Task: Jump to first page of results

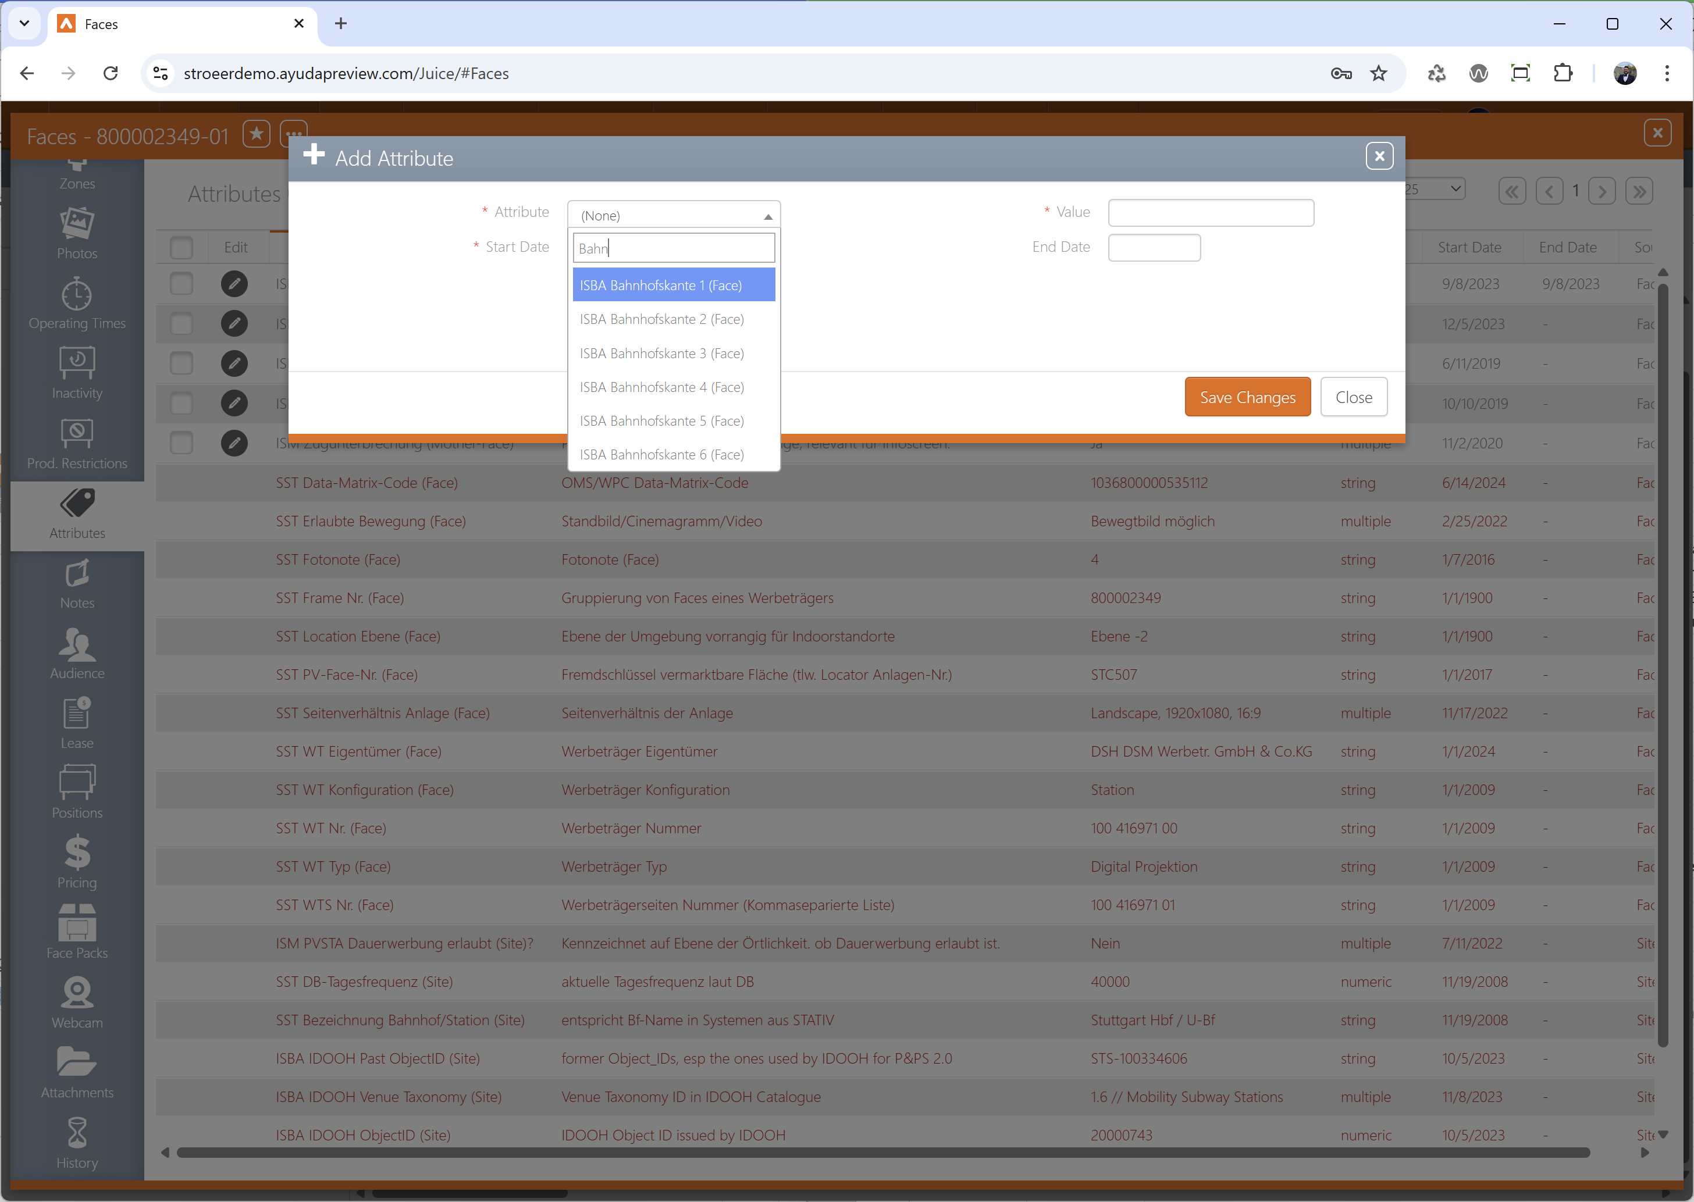Action: [1512, 192]
